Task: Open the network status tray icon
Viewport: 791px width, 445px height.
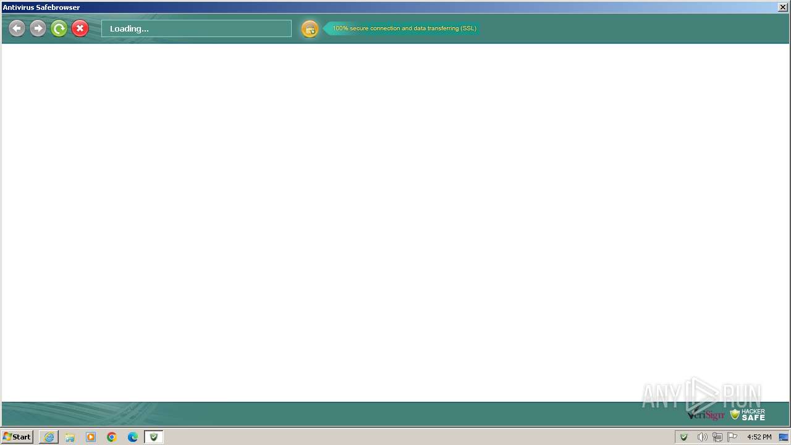Action: (717, 437)
